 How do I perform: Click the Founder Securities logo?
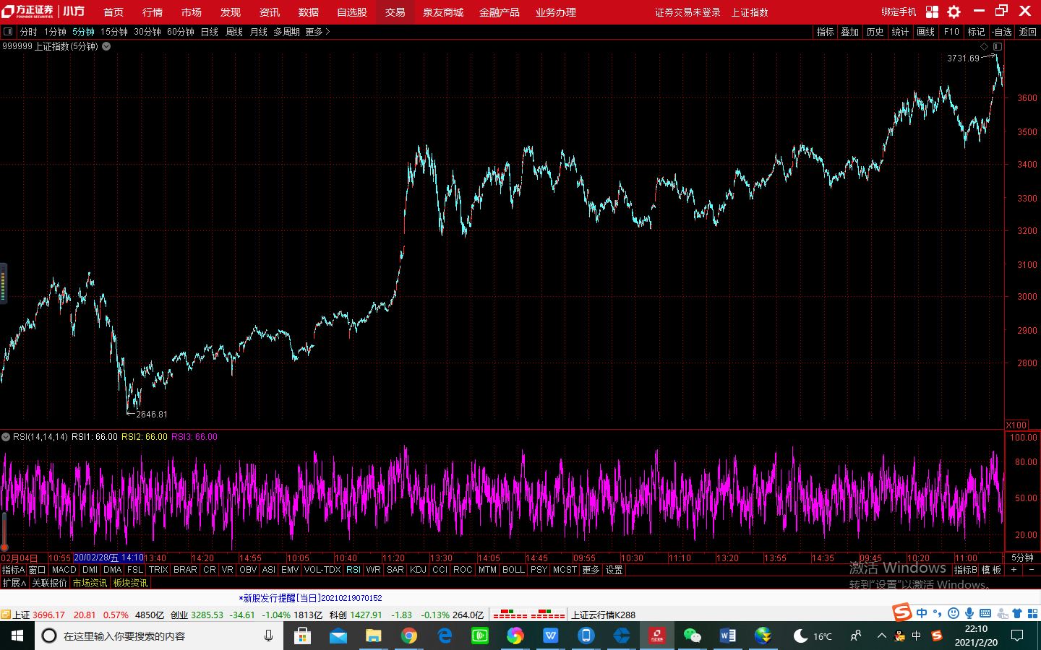point(28,11)
